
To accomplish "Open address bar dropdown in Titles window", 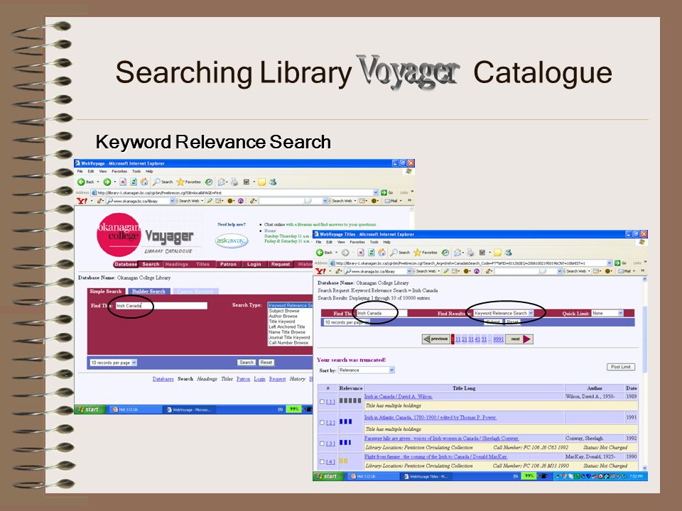I will pyautogui.click(x=610, y=263).
